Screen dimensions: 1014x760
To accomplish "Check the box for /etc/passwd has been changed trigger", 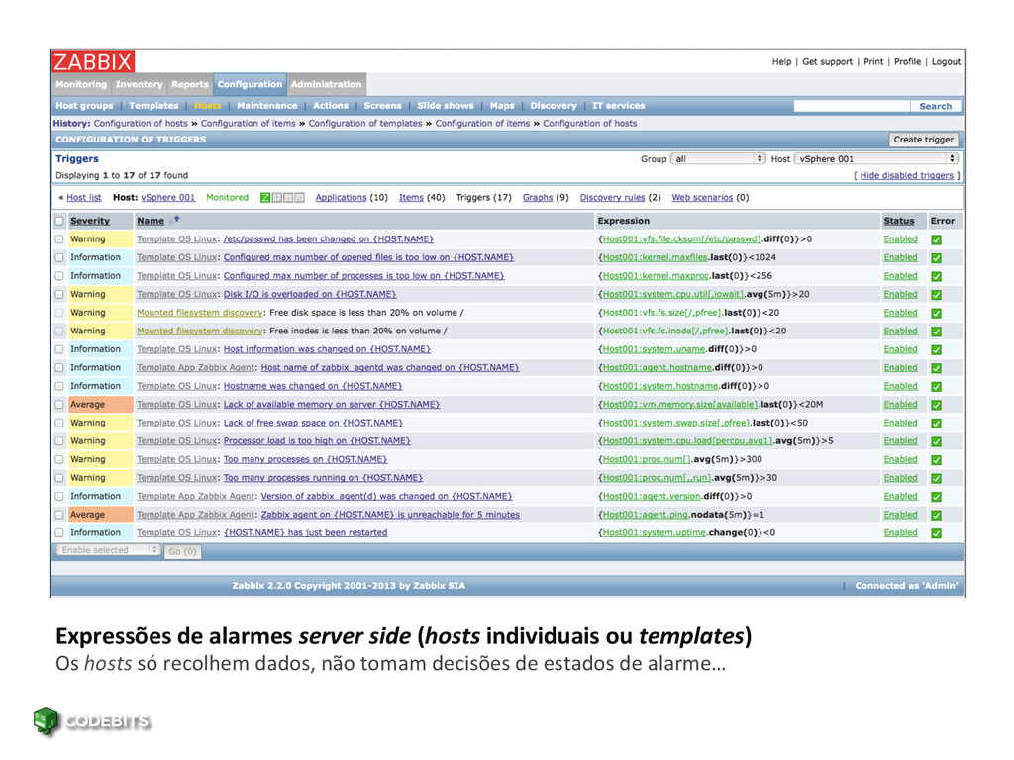I will pyautogui.click(x=59, y=239).
